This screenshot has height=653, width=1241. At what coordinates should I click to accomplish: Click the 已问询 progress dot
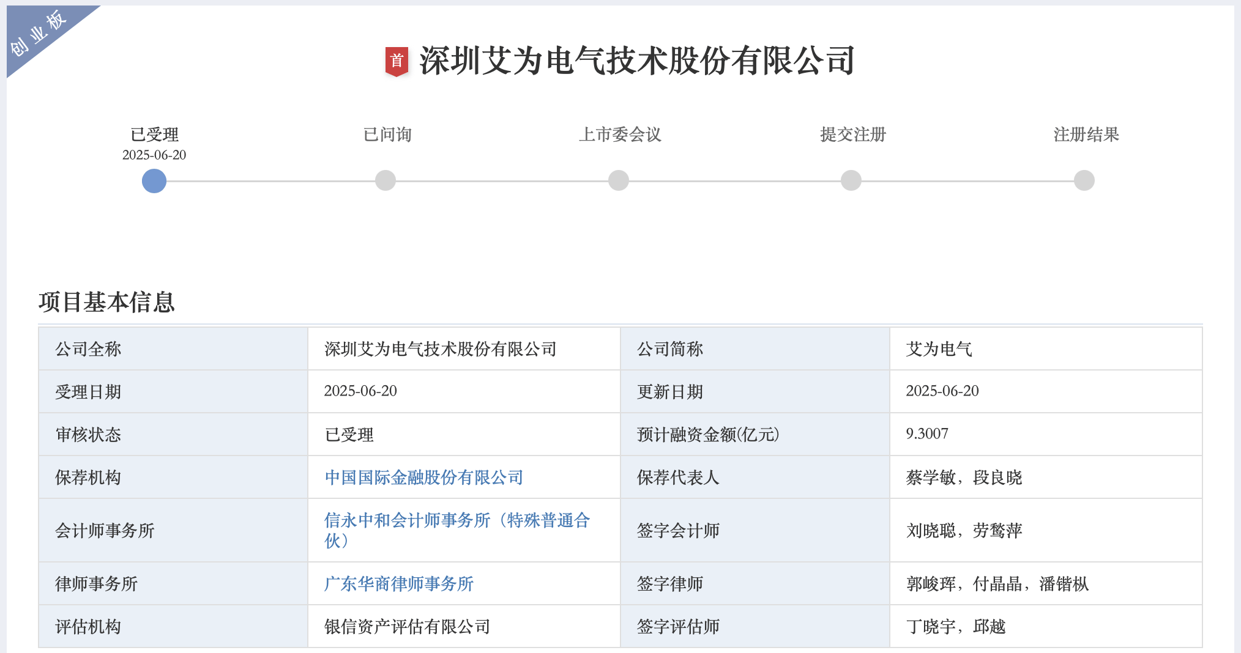[386, 180]
